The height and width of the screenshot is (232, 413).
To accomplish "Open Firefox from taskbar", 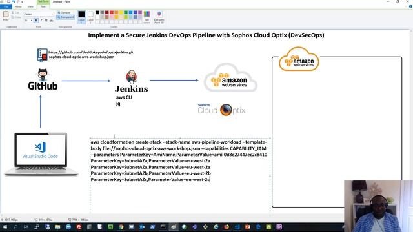I will click(x=227, y=227).
